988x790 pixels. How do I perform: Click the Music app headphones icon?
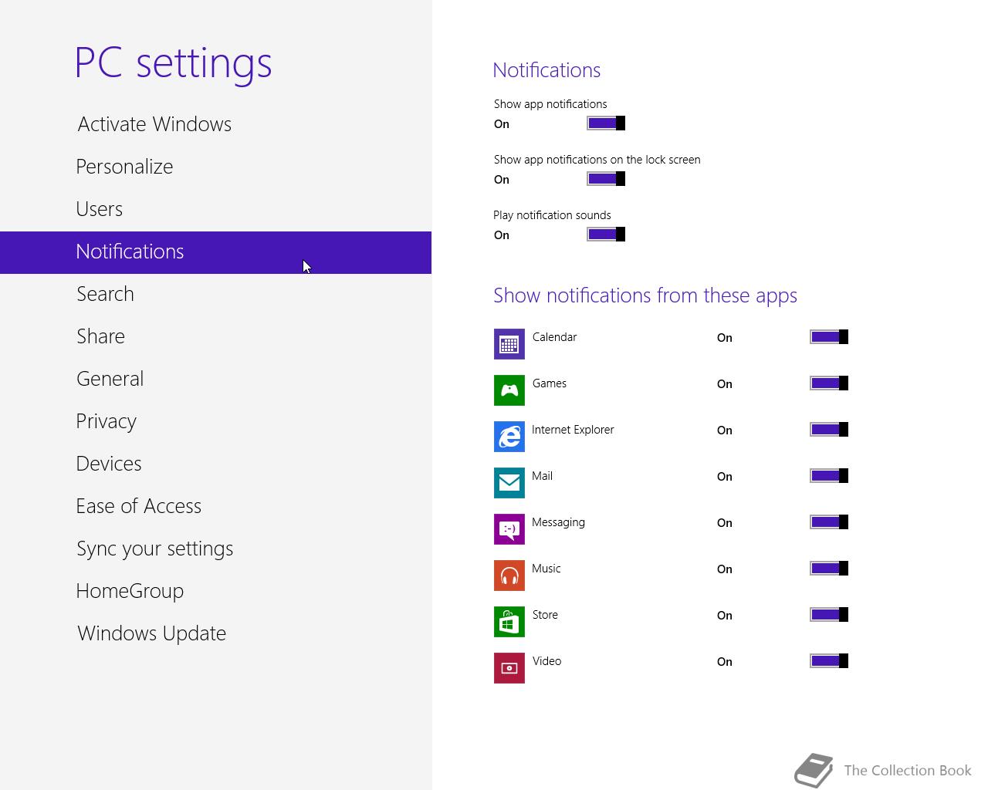[x=509, y=576]
